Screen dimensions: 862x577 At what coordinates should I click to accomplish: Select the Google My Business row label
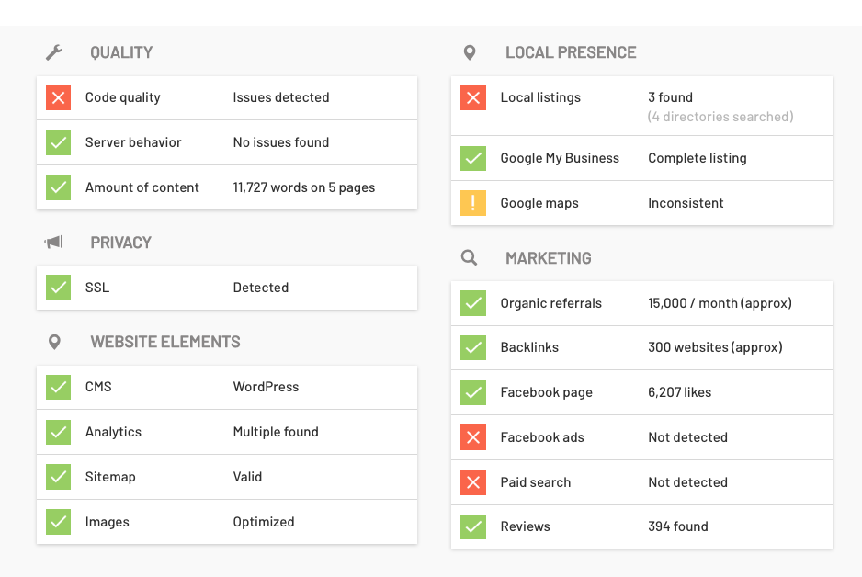pyautogui.click(x=560, y=158)
